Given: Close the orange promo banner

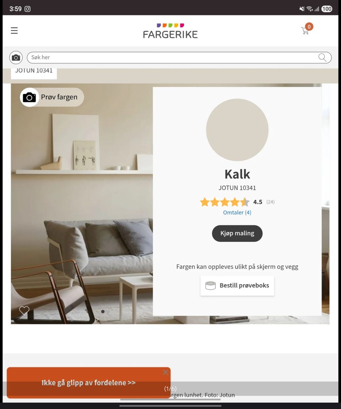Looking at the screenshot, I should (x=166, y=372).
